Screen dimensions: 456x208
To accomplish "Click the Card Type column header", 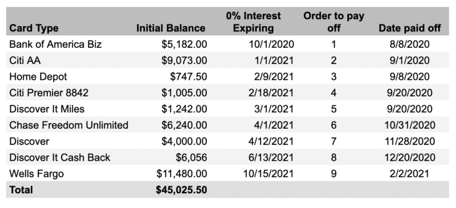I will tap(34, 28).
